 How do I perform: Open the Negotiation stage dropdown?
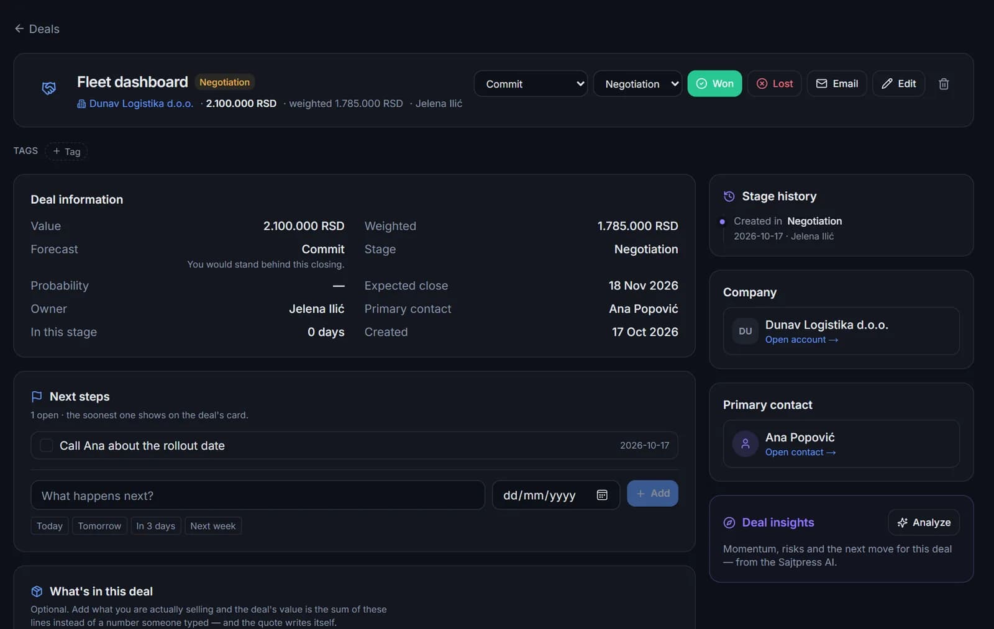pos(637,84)
